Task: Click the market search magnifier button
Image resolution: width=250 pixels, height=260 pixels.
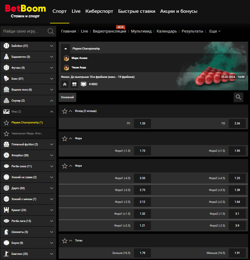Action: tap(238, 97)
